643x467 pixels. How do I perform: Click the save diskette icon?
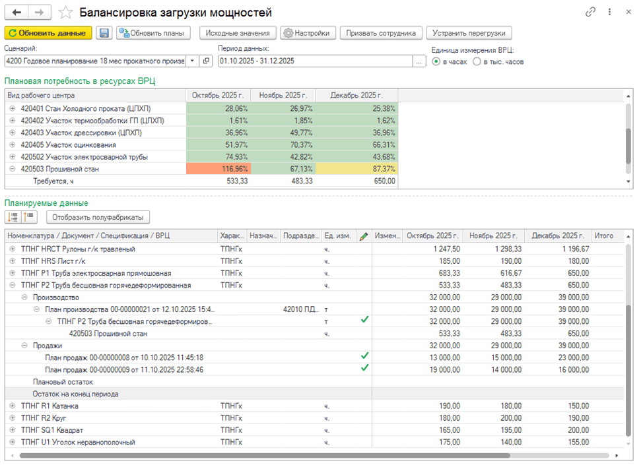(x=104, y=33)
